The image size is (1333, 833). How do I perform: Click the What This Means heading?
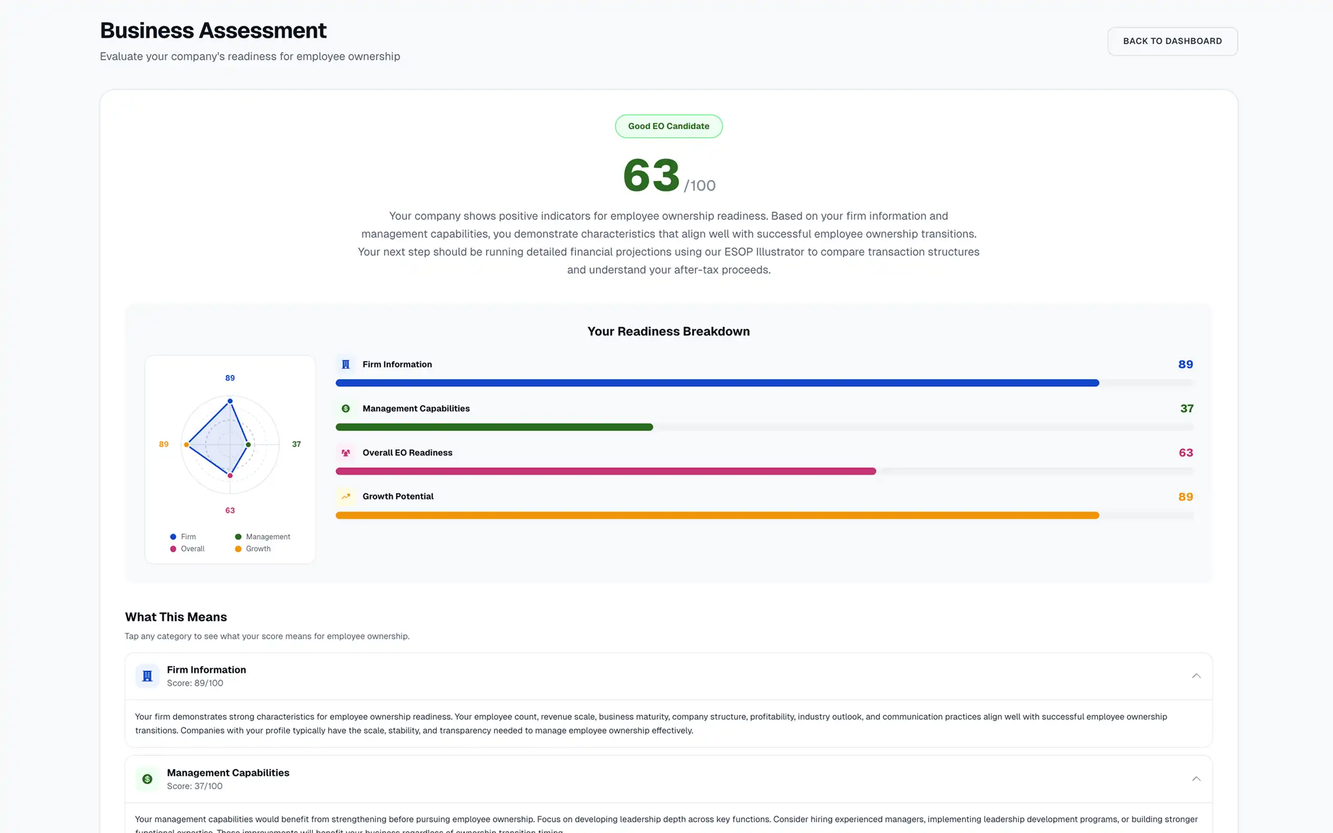pyautogui.click(x=175, y=617)
